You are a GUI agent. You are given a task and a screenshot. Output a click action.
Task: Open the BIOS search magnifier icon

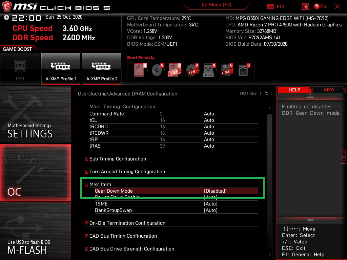coord(305,6)
